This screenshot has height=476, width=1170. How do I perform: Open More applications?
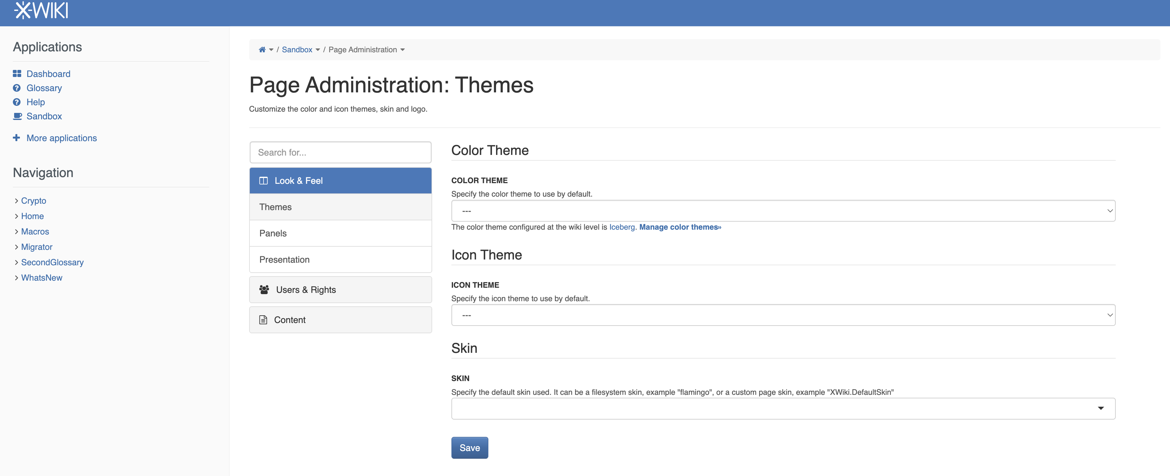pos(61,138)
